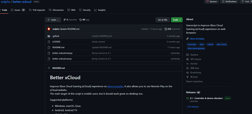Image resolution: width=252 pixels, height=114 pixels.
Task: Open xbox.com/play link in About
Action: (x=197, y=39)
